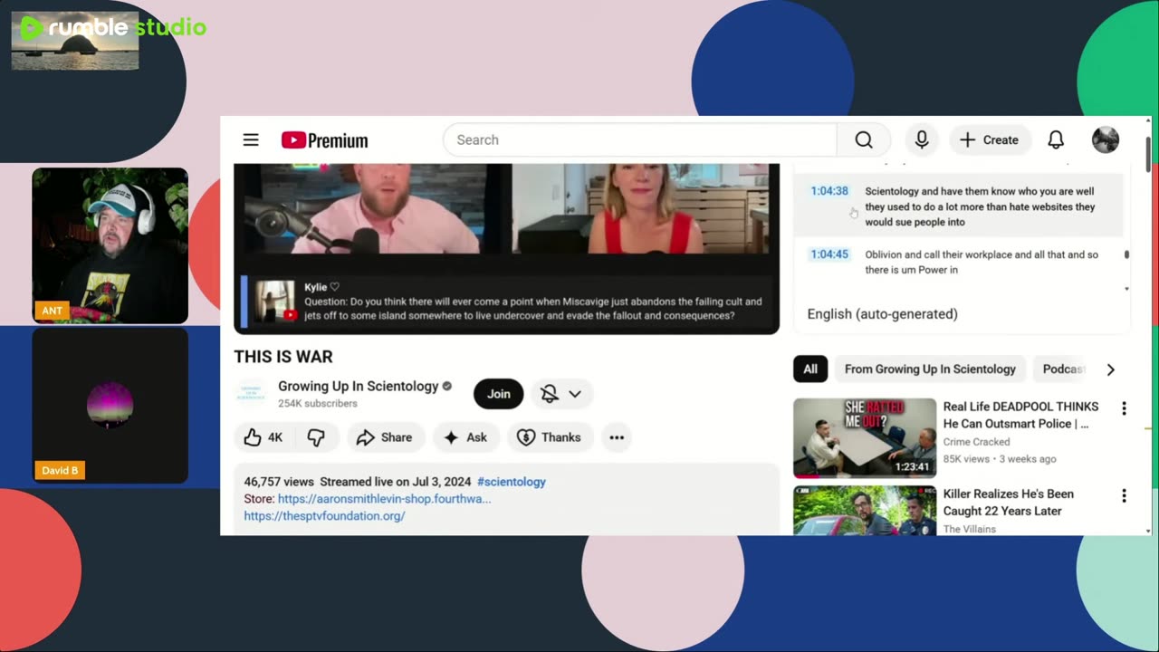The height and width of the screenshot is (652, 1159).
Task: Open Growing Up In Scientology channel name
Action: click(358, 386)
